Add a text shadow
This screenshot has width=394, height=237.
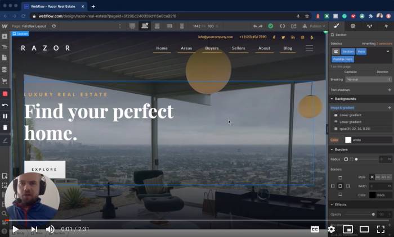click(389, 90)
